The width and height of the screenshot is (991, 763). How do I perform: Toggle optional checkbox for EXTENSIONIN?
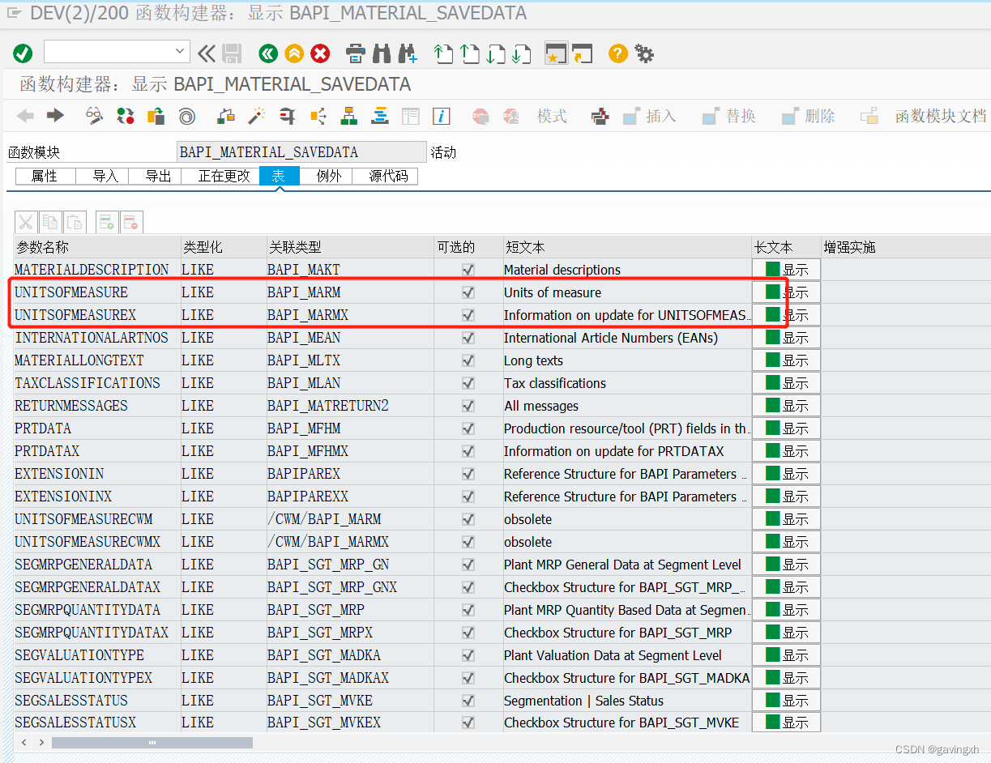(468, 474)
